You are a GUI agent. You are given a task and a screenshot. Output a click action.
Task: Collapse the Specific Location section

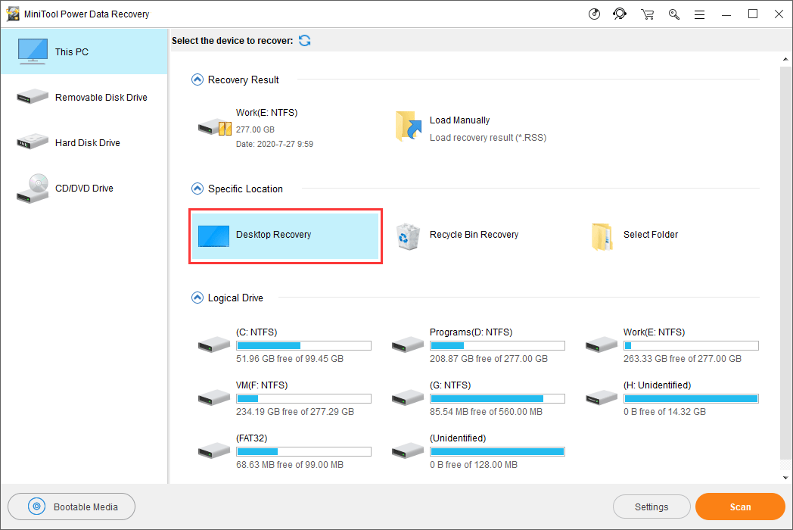(x=197, y=189)
